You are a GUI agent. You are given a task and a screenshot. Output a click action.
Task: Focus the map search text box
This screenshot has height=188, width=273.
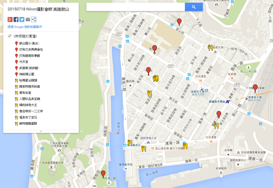[136, 7]
